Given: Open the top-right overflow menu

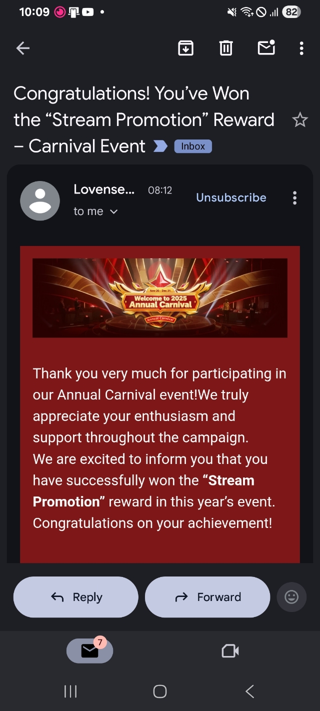Looking at the screenshot, I should pyautogui.click(x=301, y=48).
